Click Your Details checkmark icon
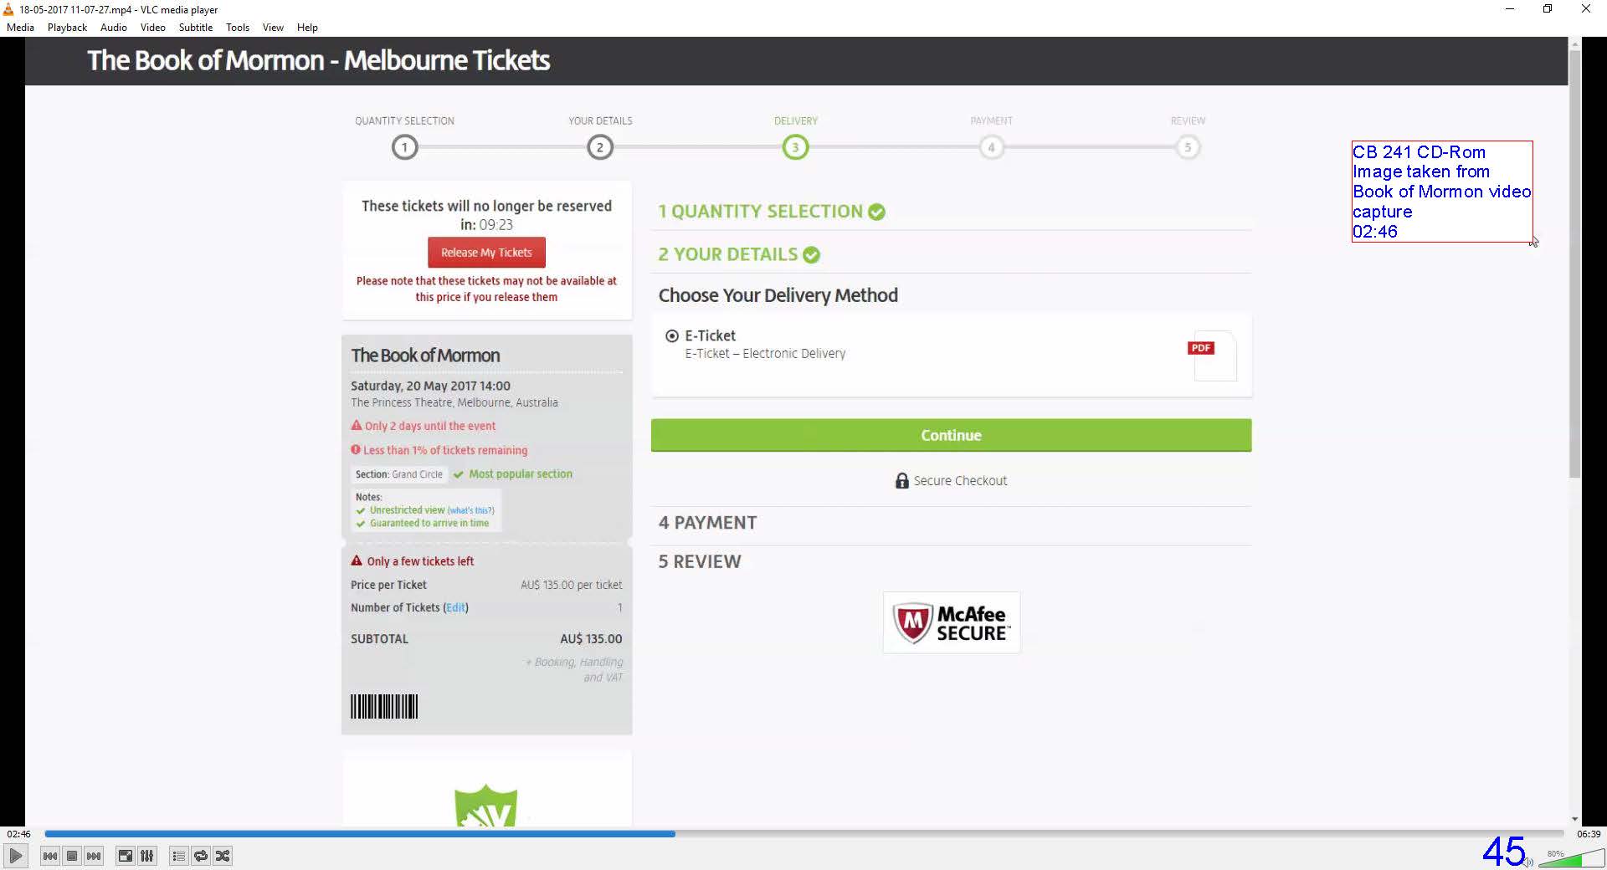1607x870 pixels. [x=811, y=255]
